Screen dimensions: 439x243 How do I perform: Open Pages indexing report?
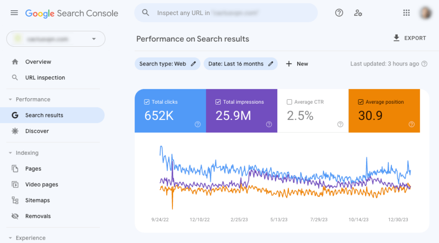33,168
